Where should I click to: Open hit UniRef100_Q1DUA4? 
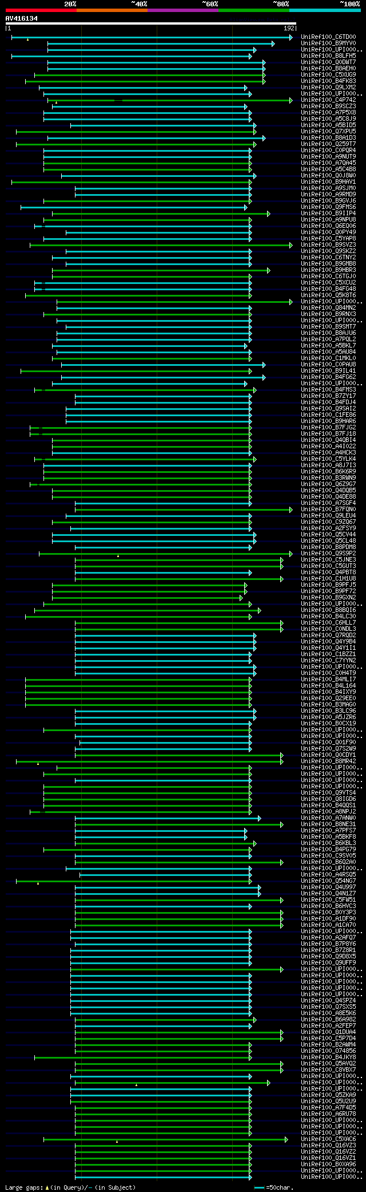click(328, 1032)
